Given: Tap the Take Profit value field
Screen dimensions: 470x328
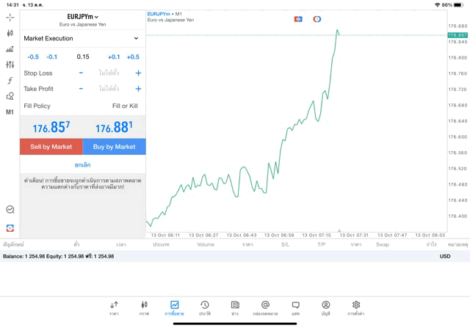Looking at the screenshot, I should pos(109,89).
